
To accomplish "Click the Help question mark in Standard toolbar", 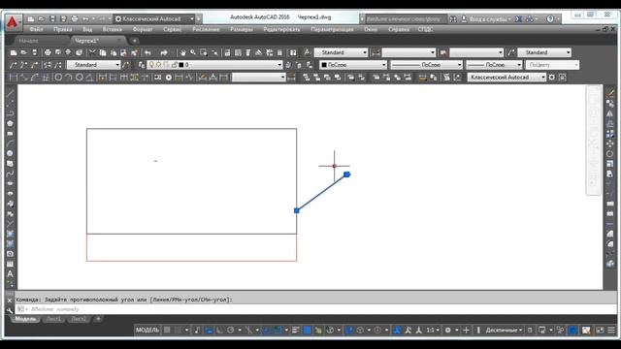I will pos(293,52).
